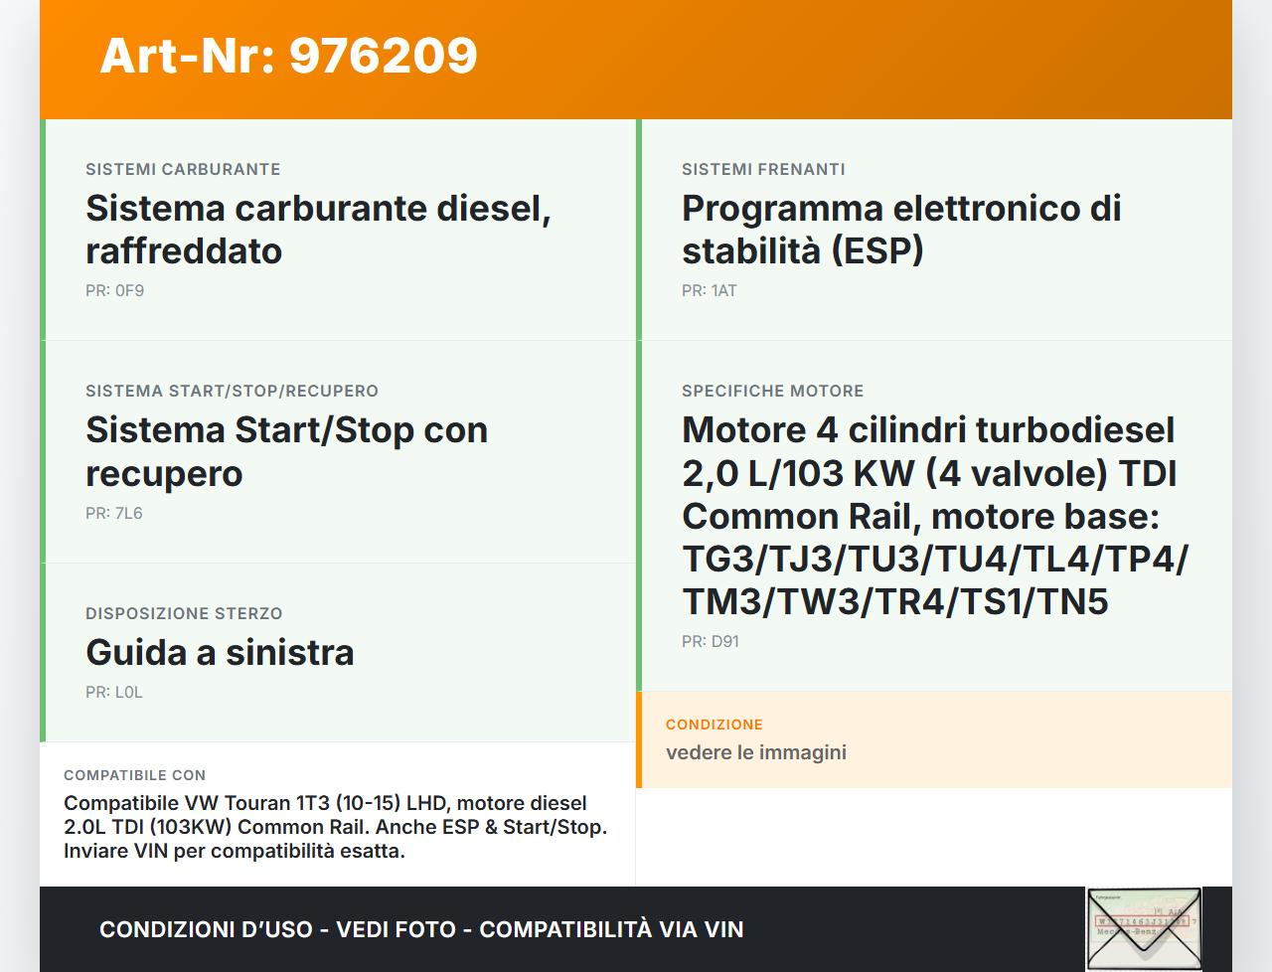The image size is (1272, 972).
Task: Select the "PR: 0F9" code
Action: [x=114, y=291]
